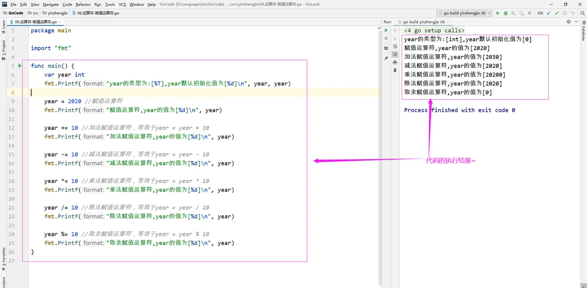Image resolution: width=587 pixels, height=288 pixels.
Task: Open the Run menu
Action: [98, 4]
